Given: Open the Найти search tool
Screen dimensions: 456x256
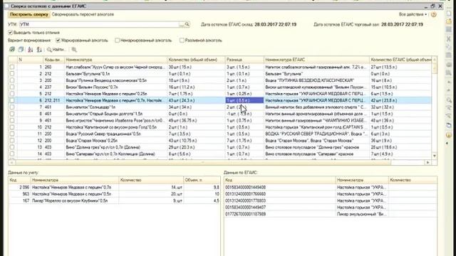Looking at the screenshot, I should [x=56, y=50].
